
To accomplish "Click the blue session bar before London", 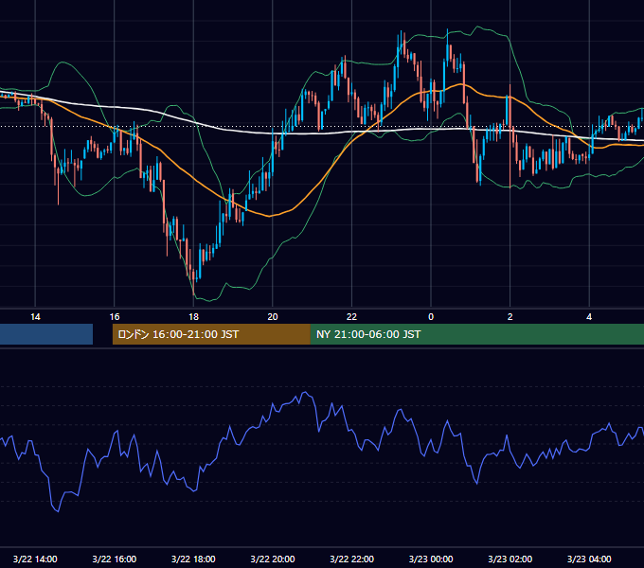I will pos(46,334).
